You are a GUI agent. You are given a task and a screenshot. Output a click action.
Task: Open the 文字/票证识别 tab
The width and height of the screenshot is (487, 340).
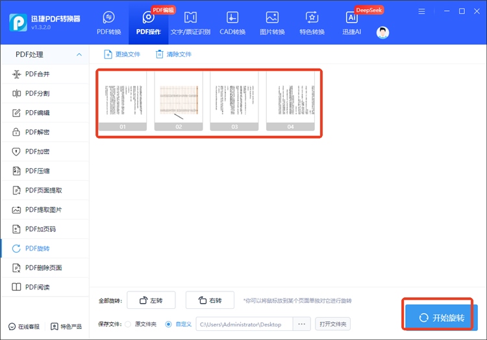tap(190, 23)
